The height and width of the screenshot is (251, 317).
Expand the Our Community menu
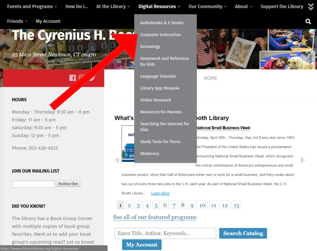(x=207, y=7)
